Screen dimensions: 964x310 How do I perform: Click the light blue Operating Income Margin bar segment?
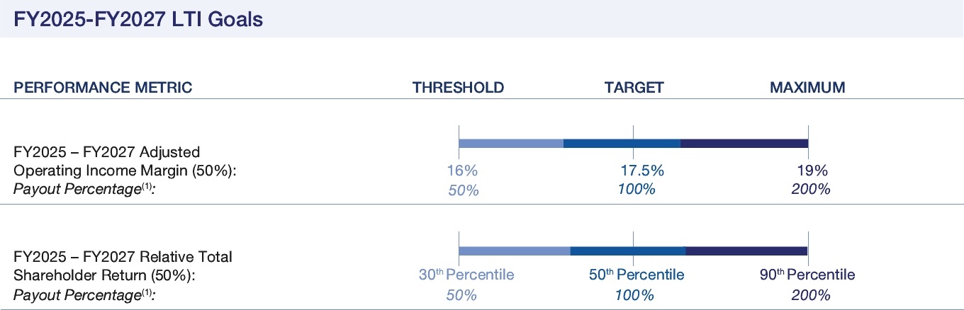click(x=511, y=144)
